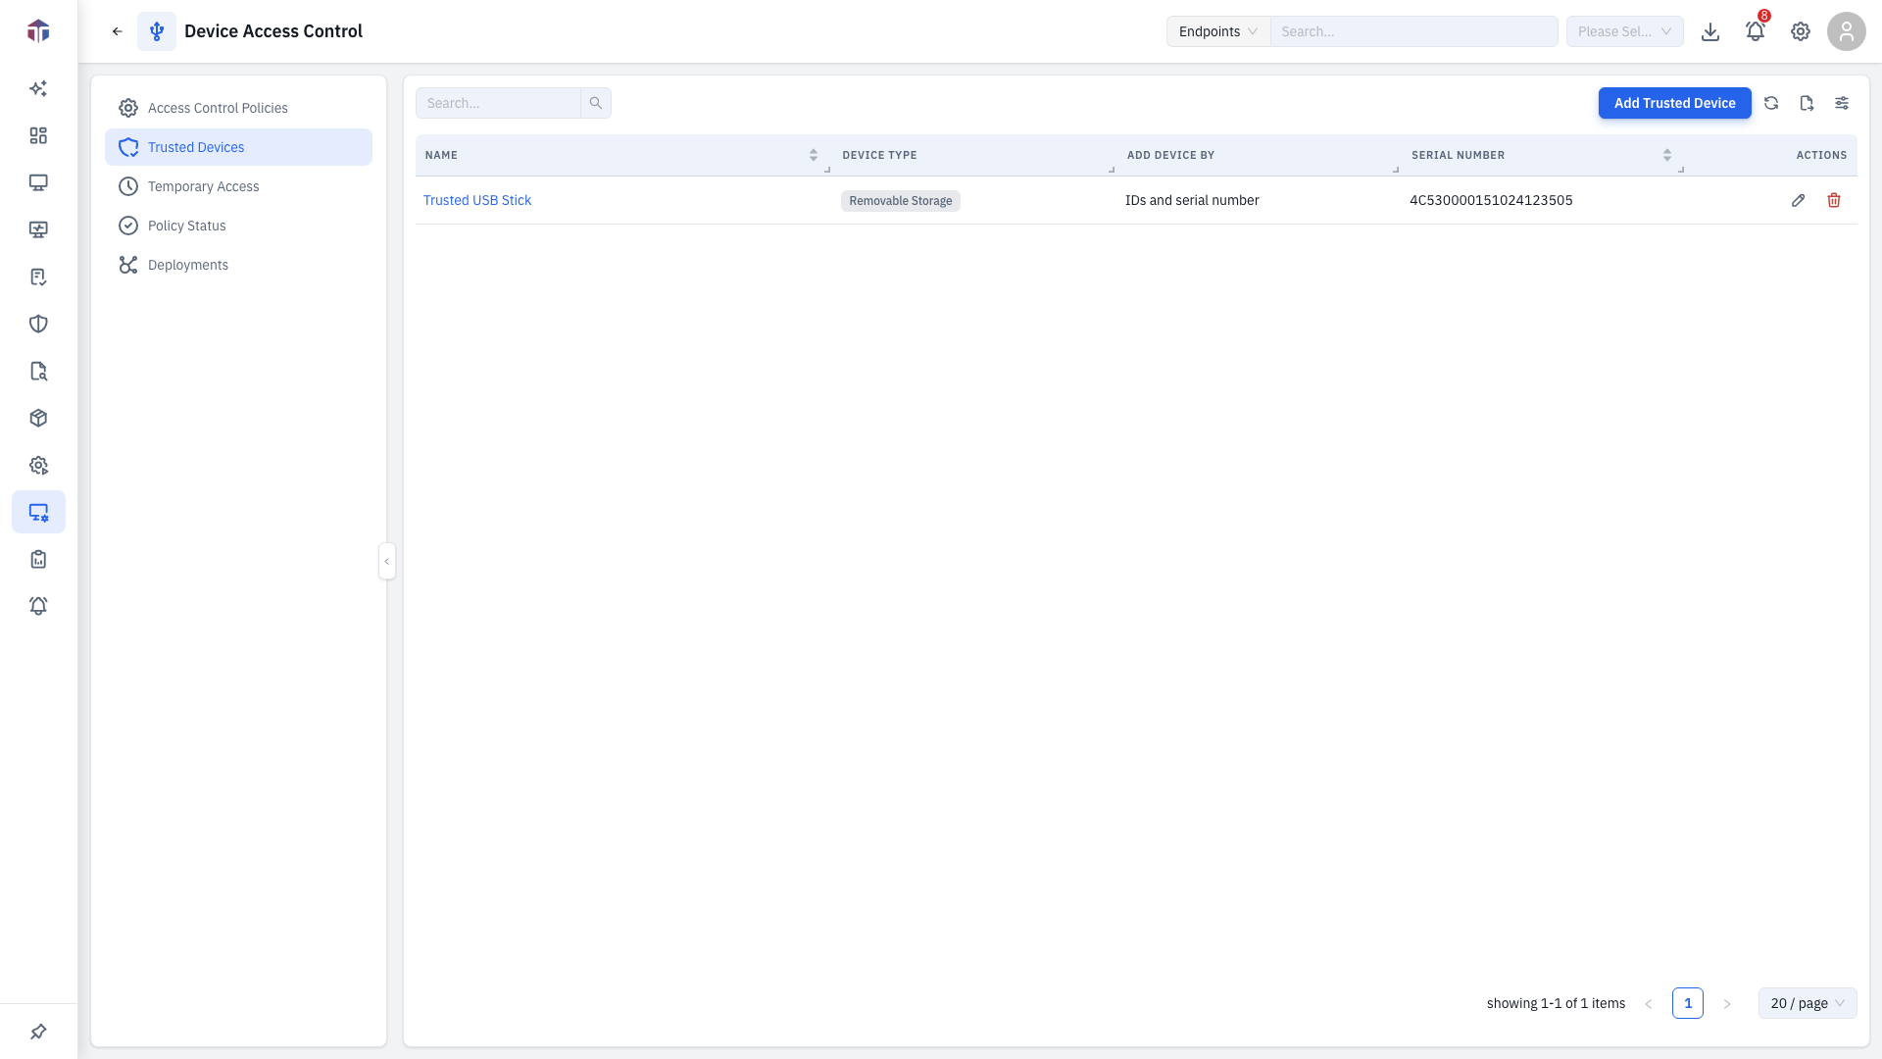Click the pin icon at sidebar bottom

[38, 1032]
